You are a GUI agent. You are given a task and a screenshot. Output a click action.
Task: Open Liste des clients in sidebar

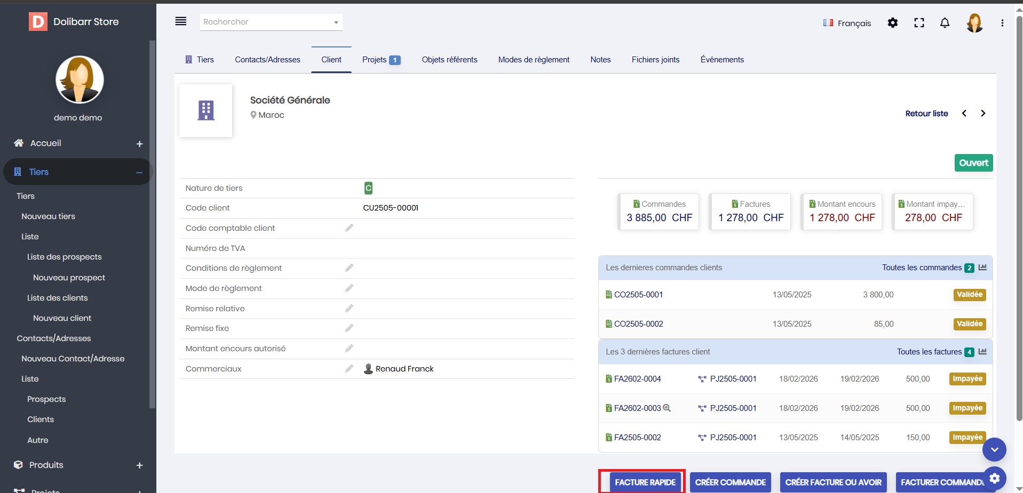pyautogui.click(x=57, y=298)
